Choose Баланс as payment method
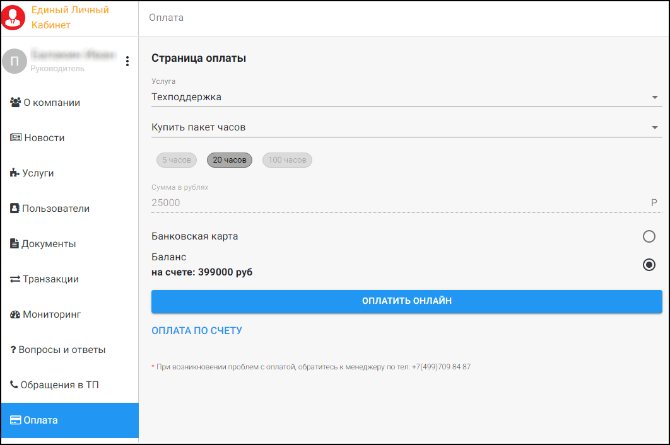 649,265
